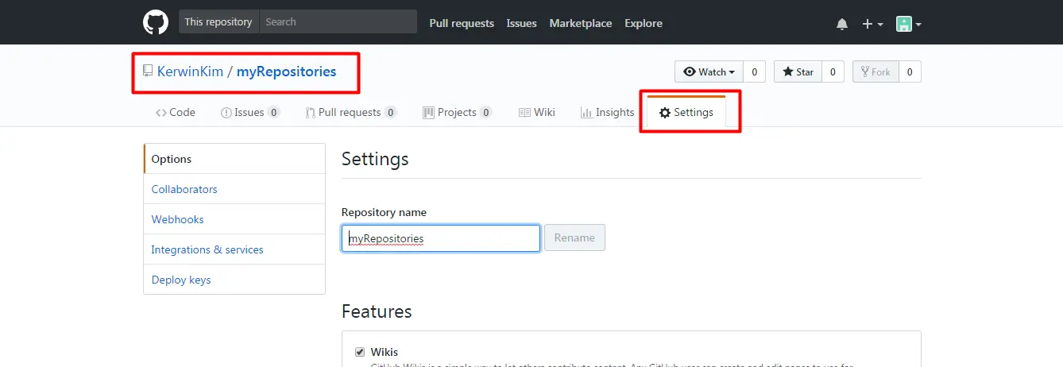
Task: Open Integrations & services in sidebar
Action: pyautogui.click(x=234, y=249)
